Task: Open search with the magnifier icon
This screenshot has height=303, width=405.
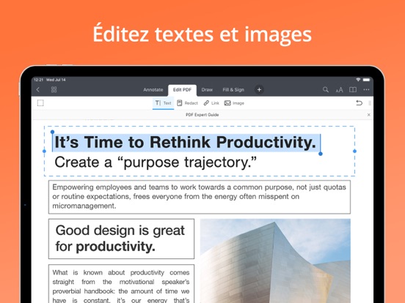Action: pyautogui.click(x=326, y=90)
